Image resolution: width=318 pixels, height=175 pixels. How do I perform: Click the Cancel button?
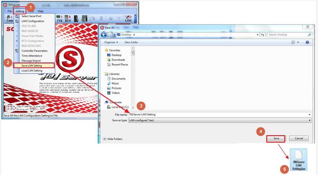point(299,138)
